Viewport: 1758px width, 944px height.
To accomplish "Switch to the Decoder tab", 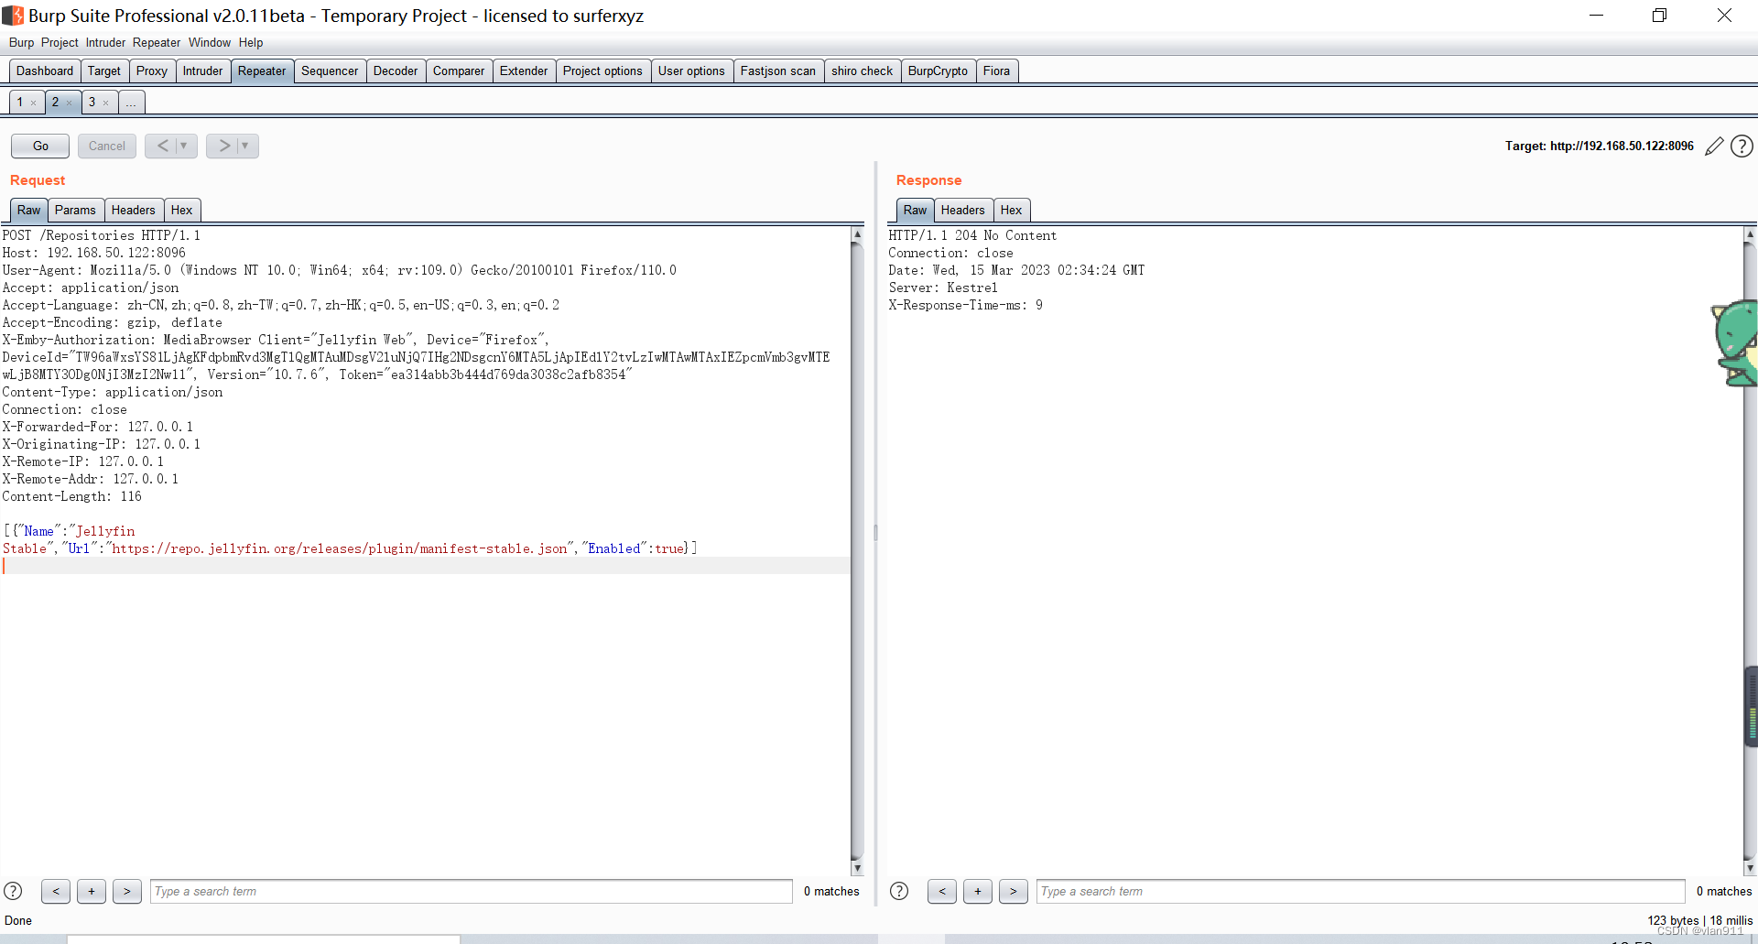I will 396,71.
